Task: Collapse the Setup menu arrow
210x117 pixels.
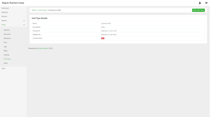Action: (x=24, y=25)
